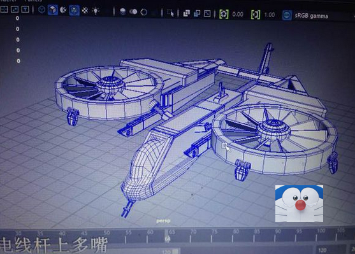Toggle Textured checker display icon
The width and height of the screenshot is (355, 254).
[x=85, y=10]
